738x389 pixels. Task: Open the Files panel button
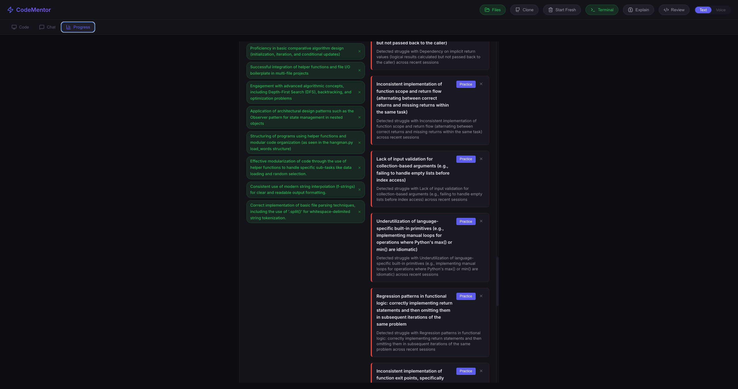pos(492,10)
